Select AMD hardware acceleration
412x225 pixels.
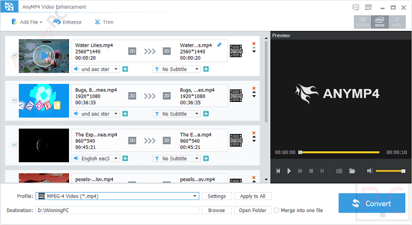point(397,22)
